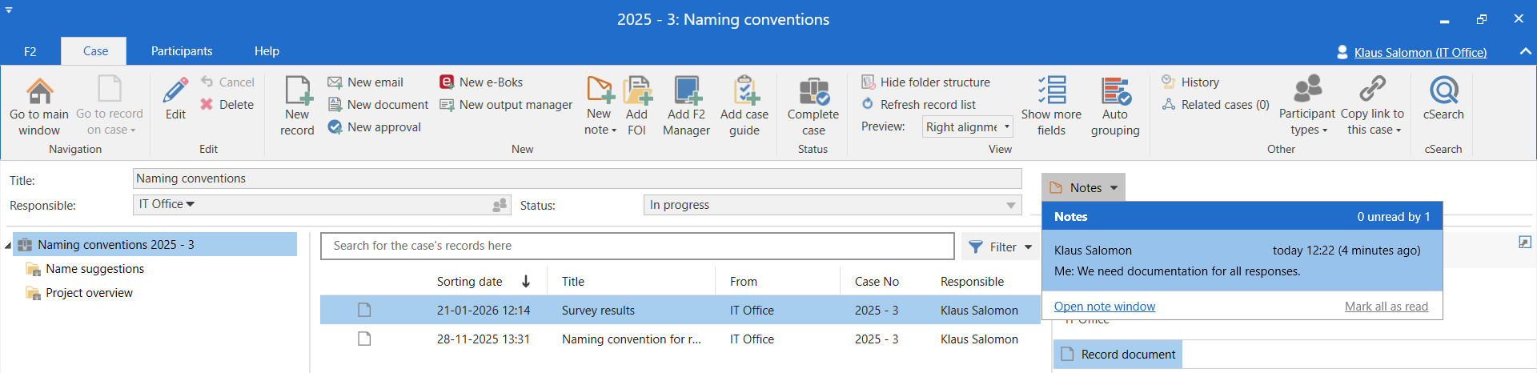Switch to the F2 tab
Image resolution: width=1537 pixels, height=373 pixels.
(30, 51)
